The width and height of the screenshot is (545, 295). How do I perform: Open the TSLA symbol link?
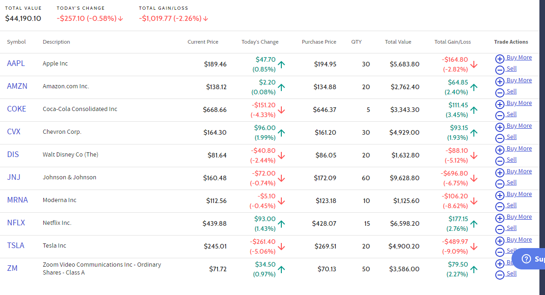[16, 246]
